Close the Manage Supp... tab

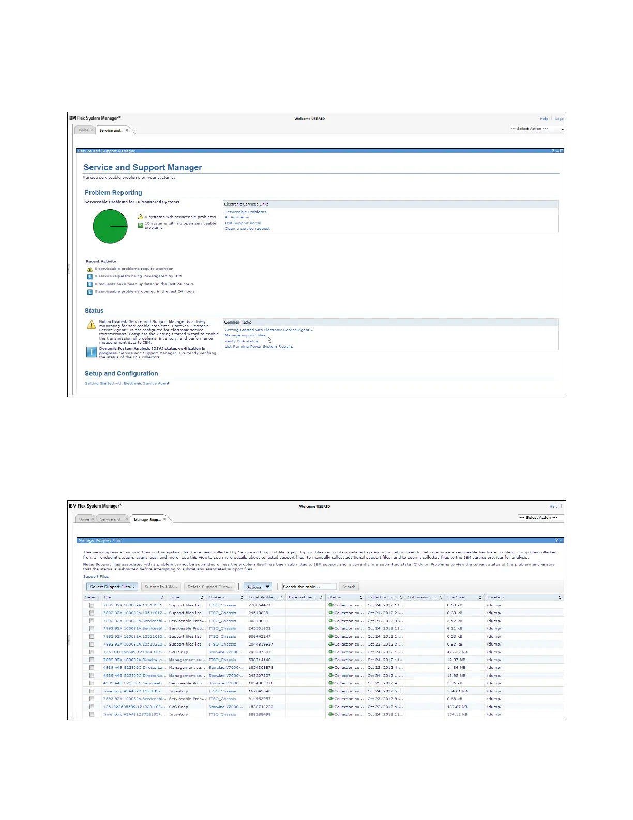coord(165,519)
